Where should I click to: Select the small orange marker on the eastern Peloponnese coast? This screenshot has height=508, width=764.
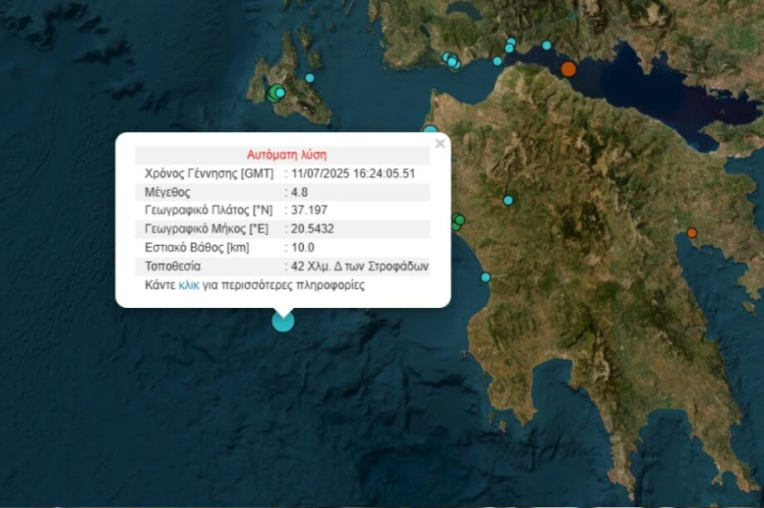(692, 232)
